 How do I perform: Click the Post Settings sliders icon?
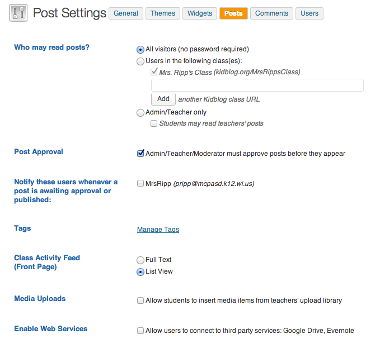pos(18,13)
